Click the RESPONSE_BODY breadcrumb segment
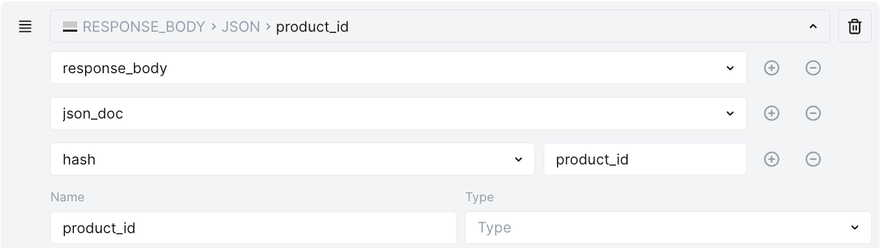888x248 pixels. click(143, 27)
